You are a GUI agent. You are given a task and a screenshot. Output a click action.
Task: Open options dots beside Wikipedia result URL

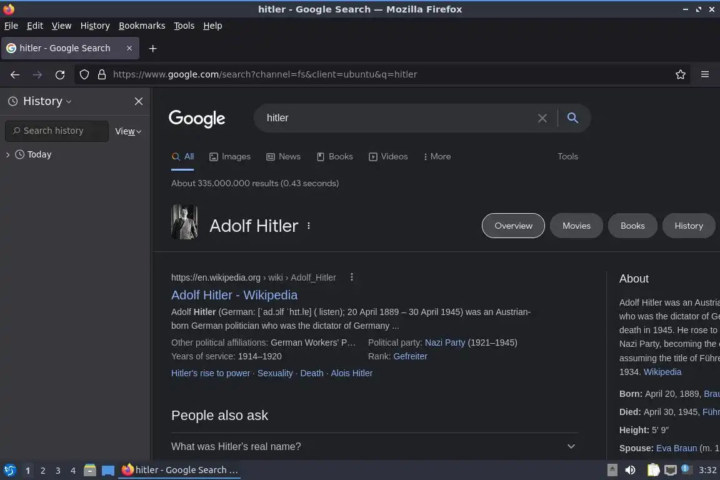tap(352, 277)
